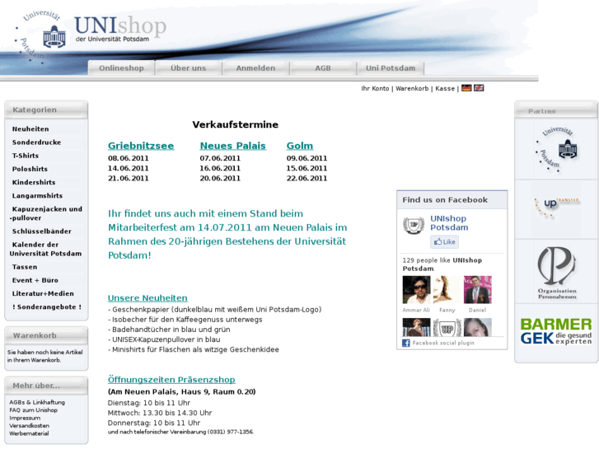The width and height of the screenshot is (599, 449).
Task: Go to Ihr Konto
Action: click(x=375, y=88)
